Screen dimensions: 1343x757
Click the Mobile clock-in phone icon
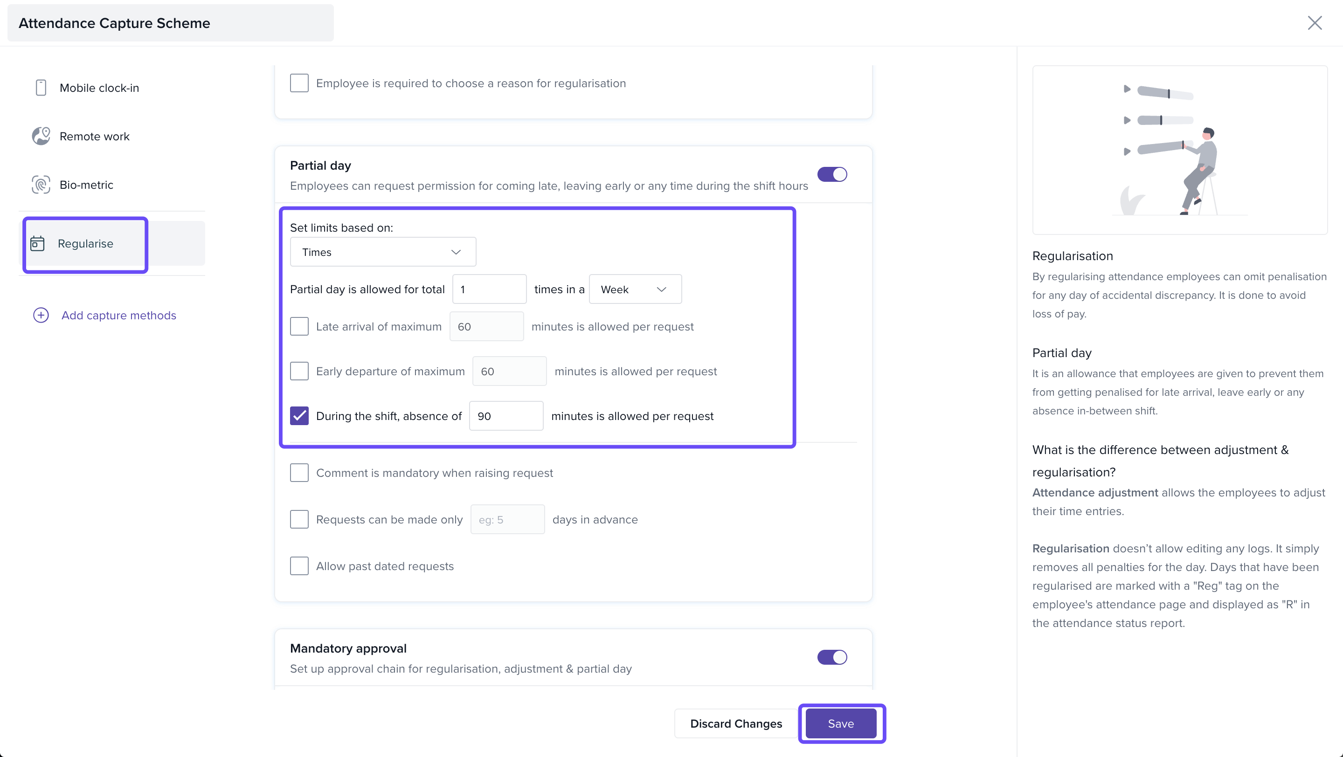click(41, 88)
